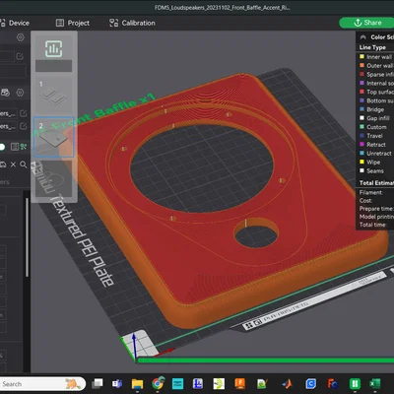Screen dimensions: 394x394
Task: Open the orange F app on taskbar
Action: tap(240, 383)
